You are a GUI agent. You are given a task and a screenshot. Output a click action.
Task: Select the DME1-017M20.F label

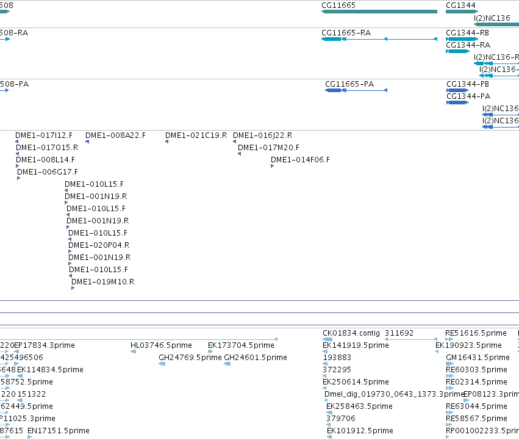pos(268,148)
